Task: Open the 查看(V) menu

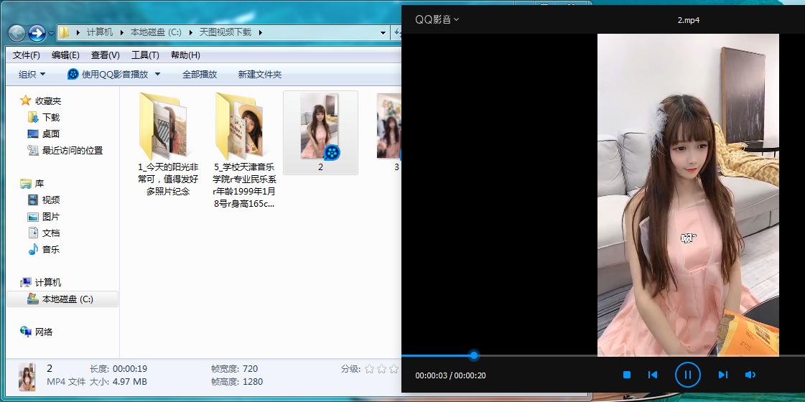Action: 106,55
